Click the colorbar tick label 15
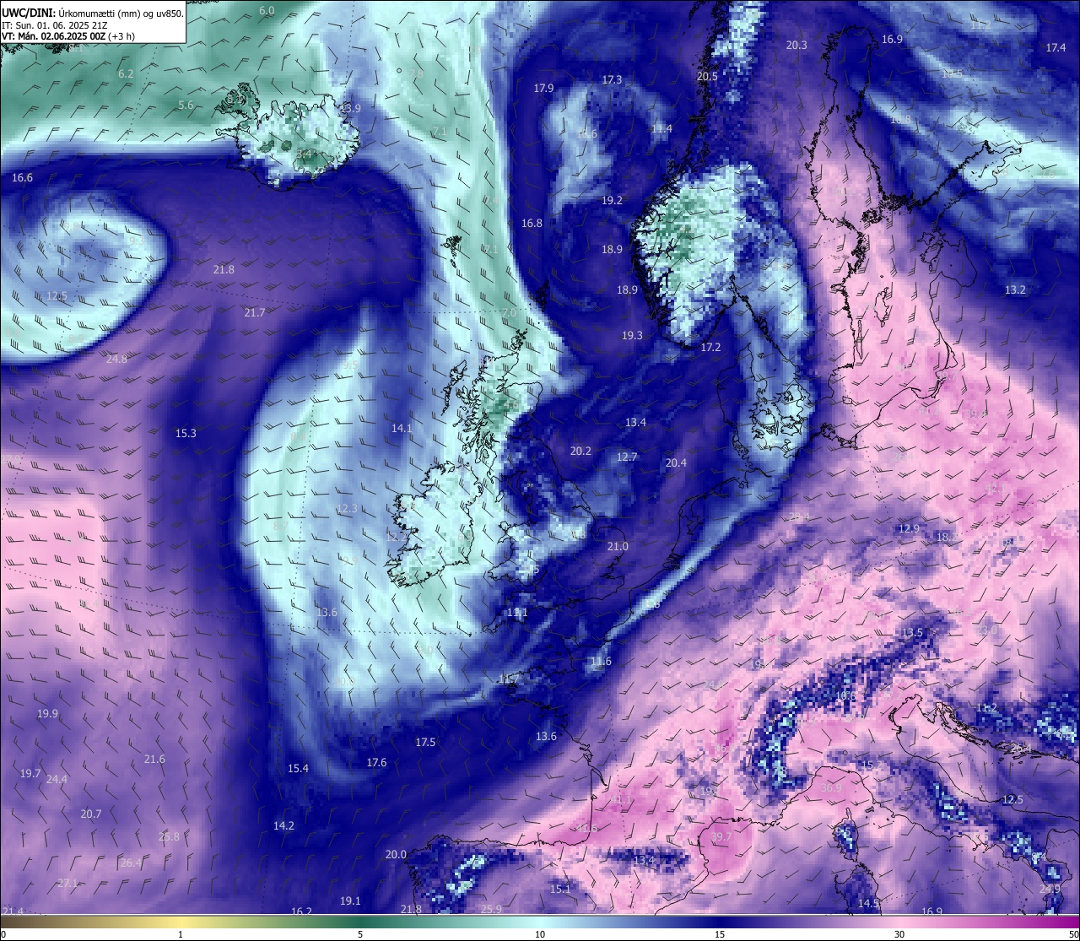 pos(720,934)
